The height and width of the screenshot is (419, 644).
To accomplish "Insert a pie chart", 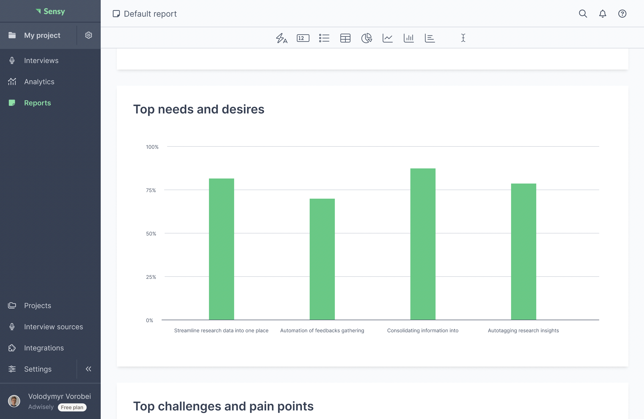I will (367, 38).
